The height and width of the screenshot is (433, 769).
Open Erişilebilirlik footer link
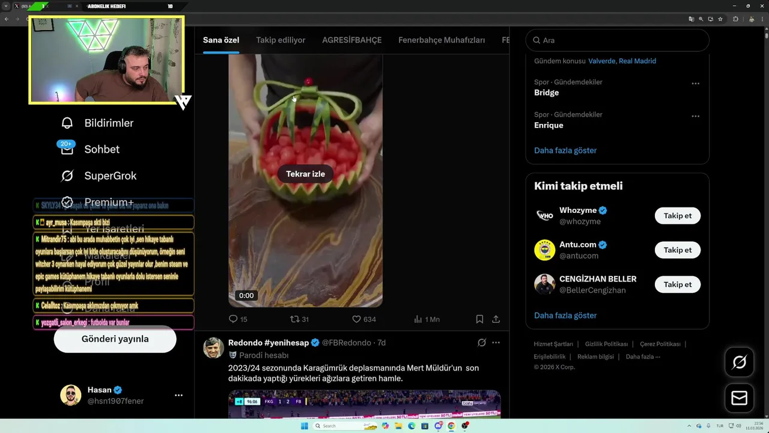(550, 357)
